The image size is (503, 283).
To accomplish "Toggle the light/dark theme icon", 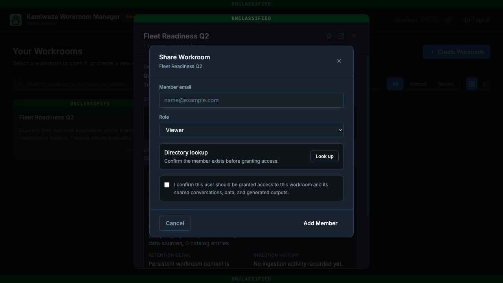I will pyautogui.click(x=449, y=20).
